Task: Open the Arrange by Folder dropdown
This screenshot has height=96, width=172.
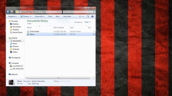Action: [x=87, y=22]
